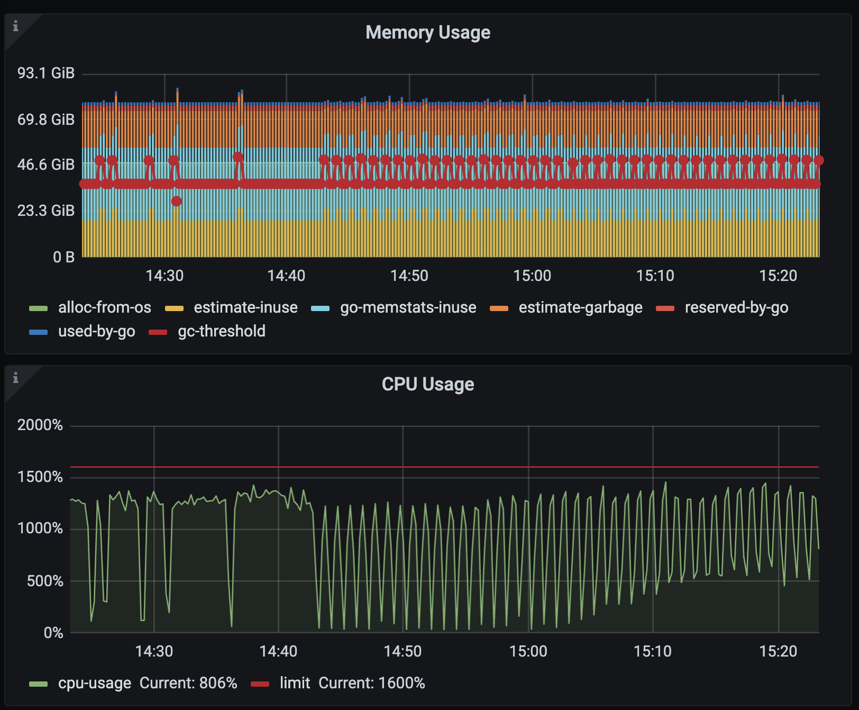The image size is (859, 710).
Task: Click the used-by-go legend label
Action: click(x=96, y=331)
